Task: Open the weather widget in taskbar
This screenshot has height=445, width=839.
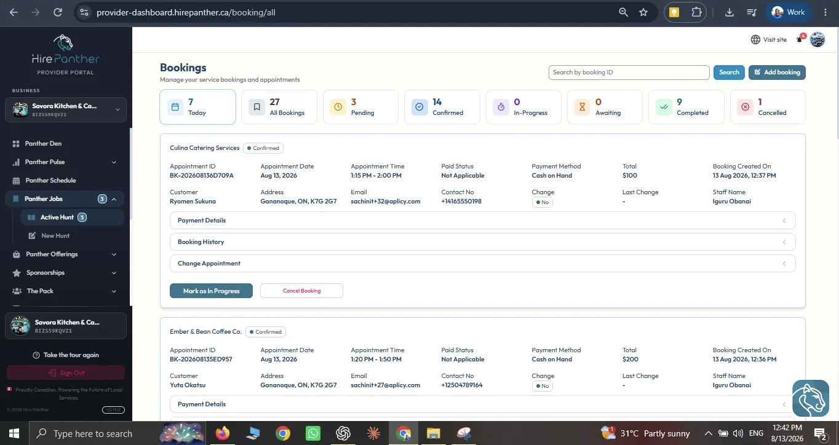Action: (645, 433)
